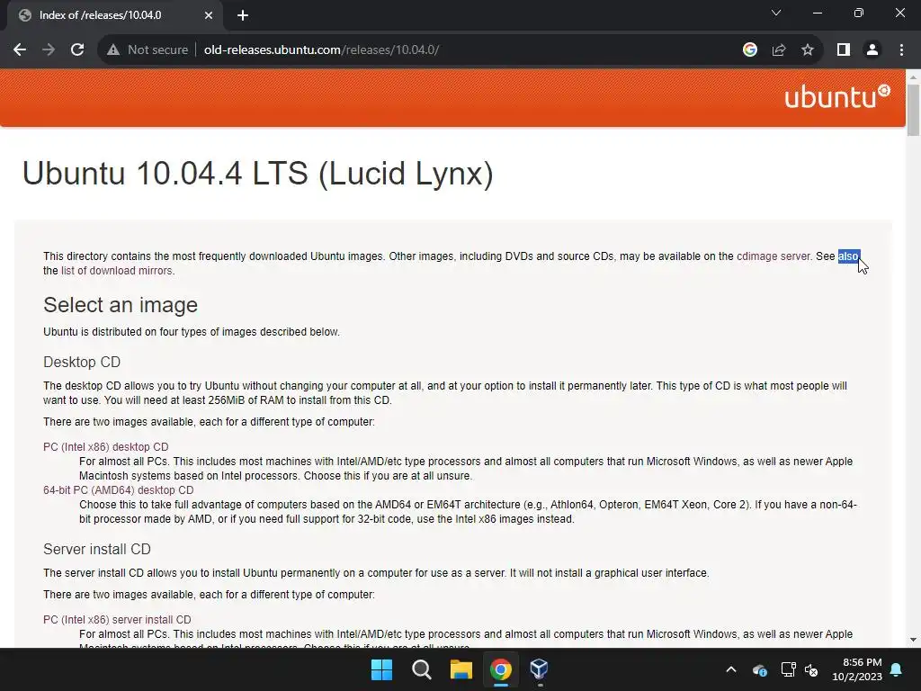This screenshot has width=921, height=691.
Task: Show hidden system tray icons
Action: 731,669
